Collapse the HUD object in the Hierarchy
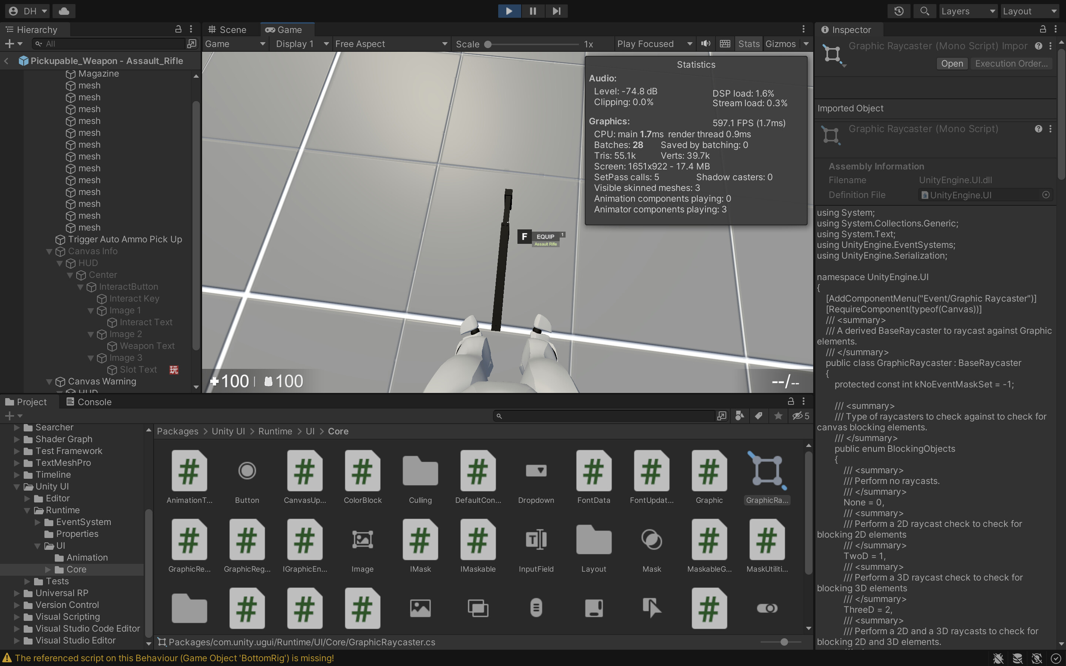Viewport: 1066px width, 666px height. [x=60, y=263]
